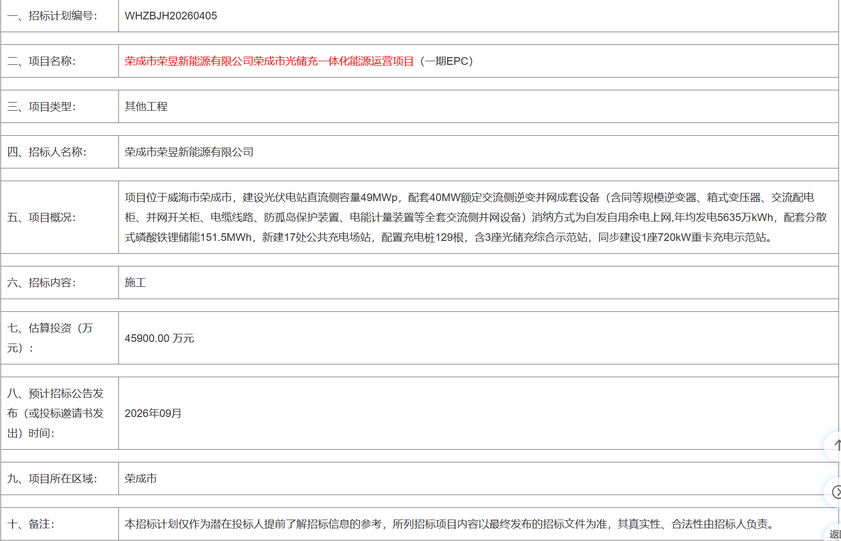Click the plan number WHZBJH20260405
Image resolution: width=841 pixels, height=541 pixels.
[171, 16]
